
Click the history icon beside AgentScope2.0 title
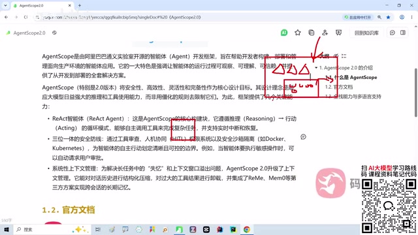[54, 33]
